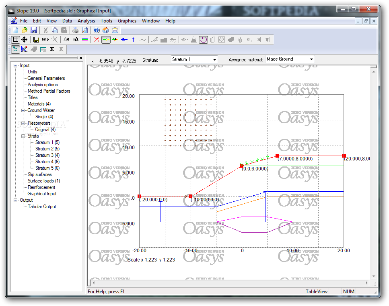
Task: Toggle the purple slip circle icon
Action: click(203, 40)
